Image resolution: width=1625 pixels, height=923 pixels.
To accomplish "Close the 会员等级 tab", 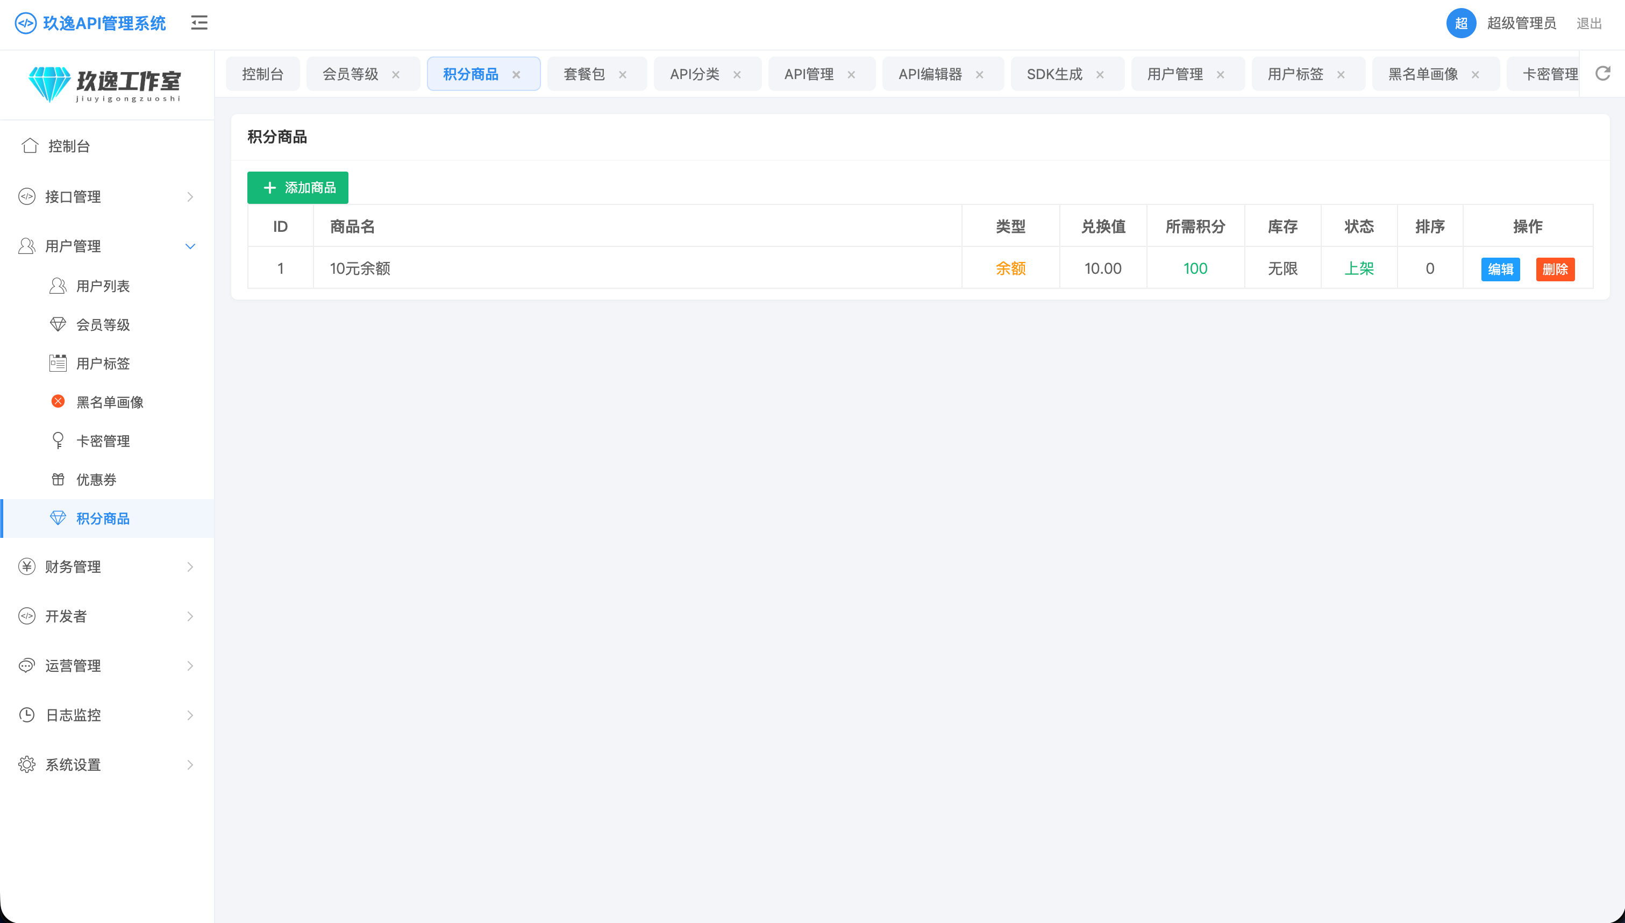I will 396,74.
